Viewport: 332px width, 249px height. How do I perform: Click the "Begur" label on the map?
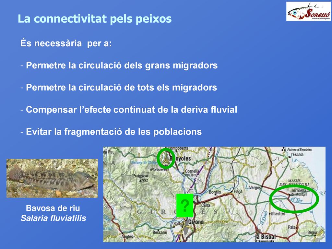click(x=313, y=233)
